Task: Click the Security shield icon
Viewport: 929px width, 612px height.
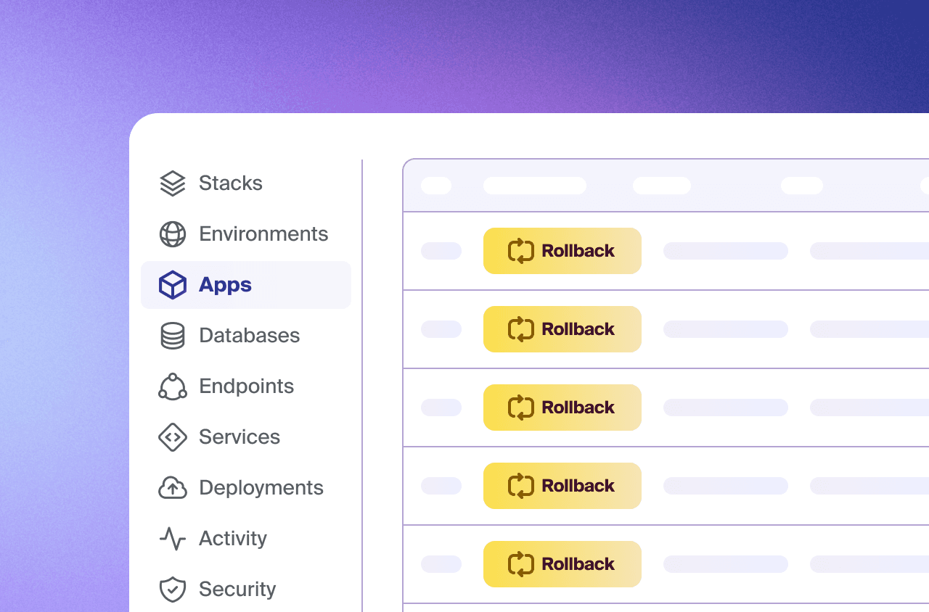Action: 172,589
